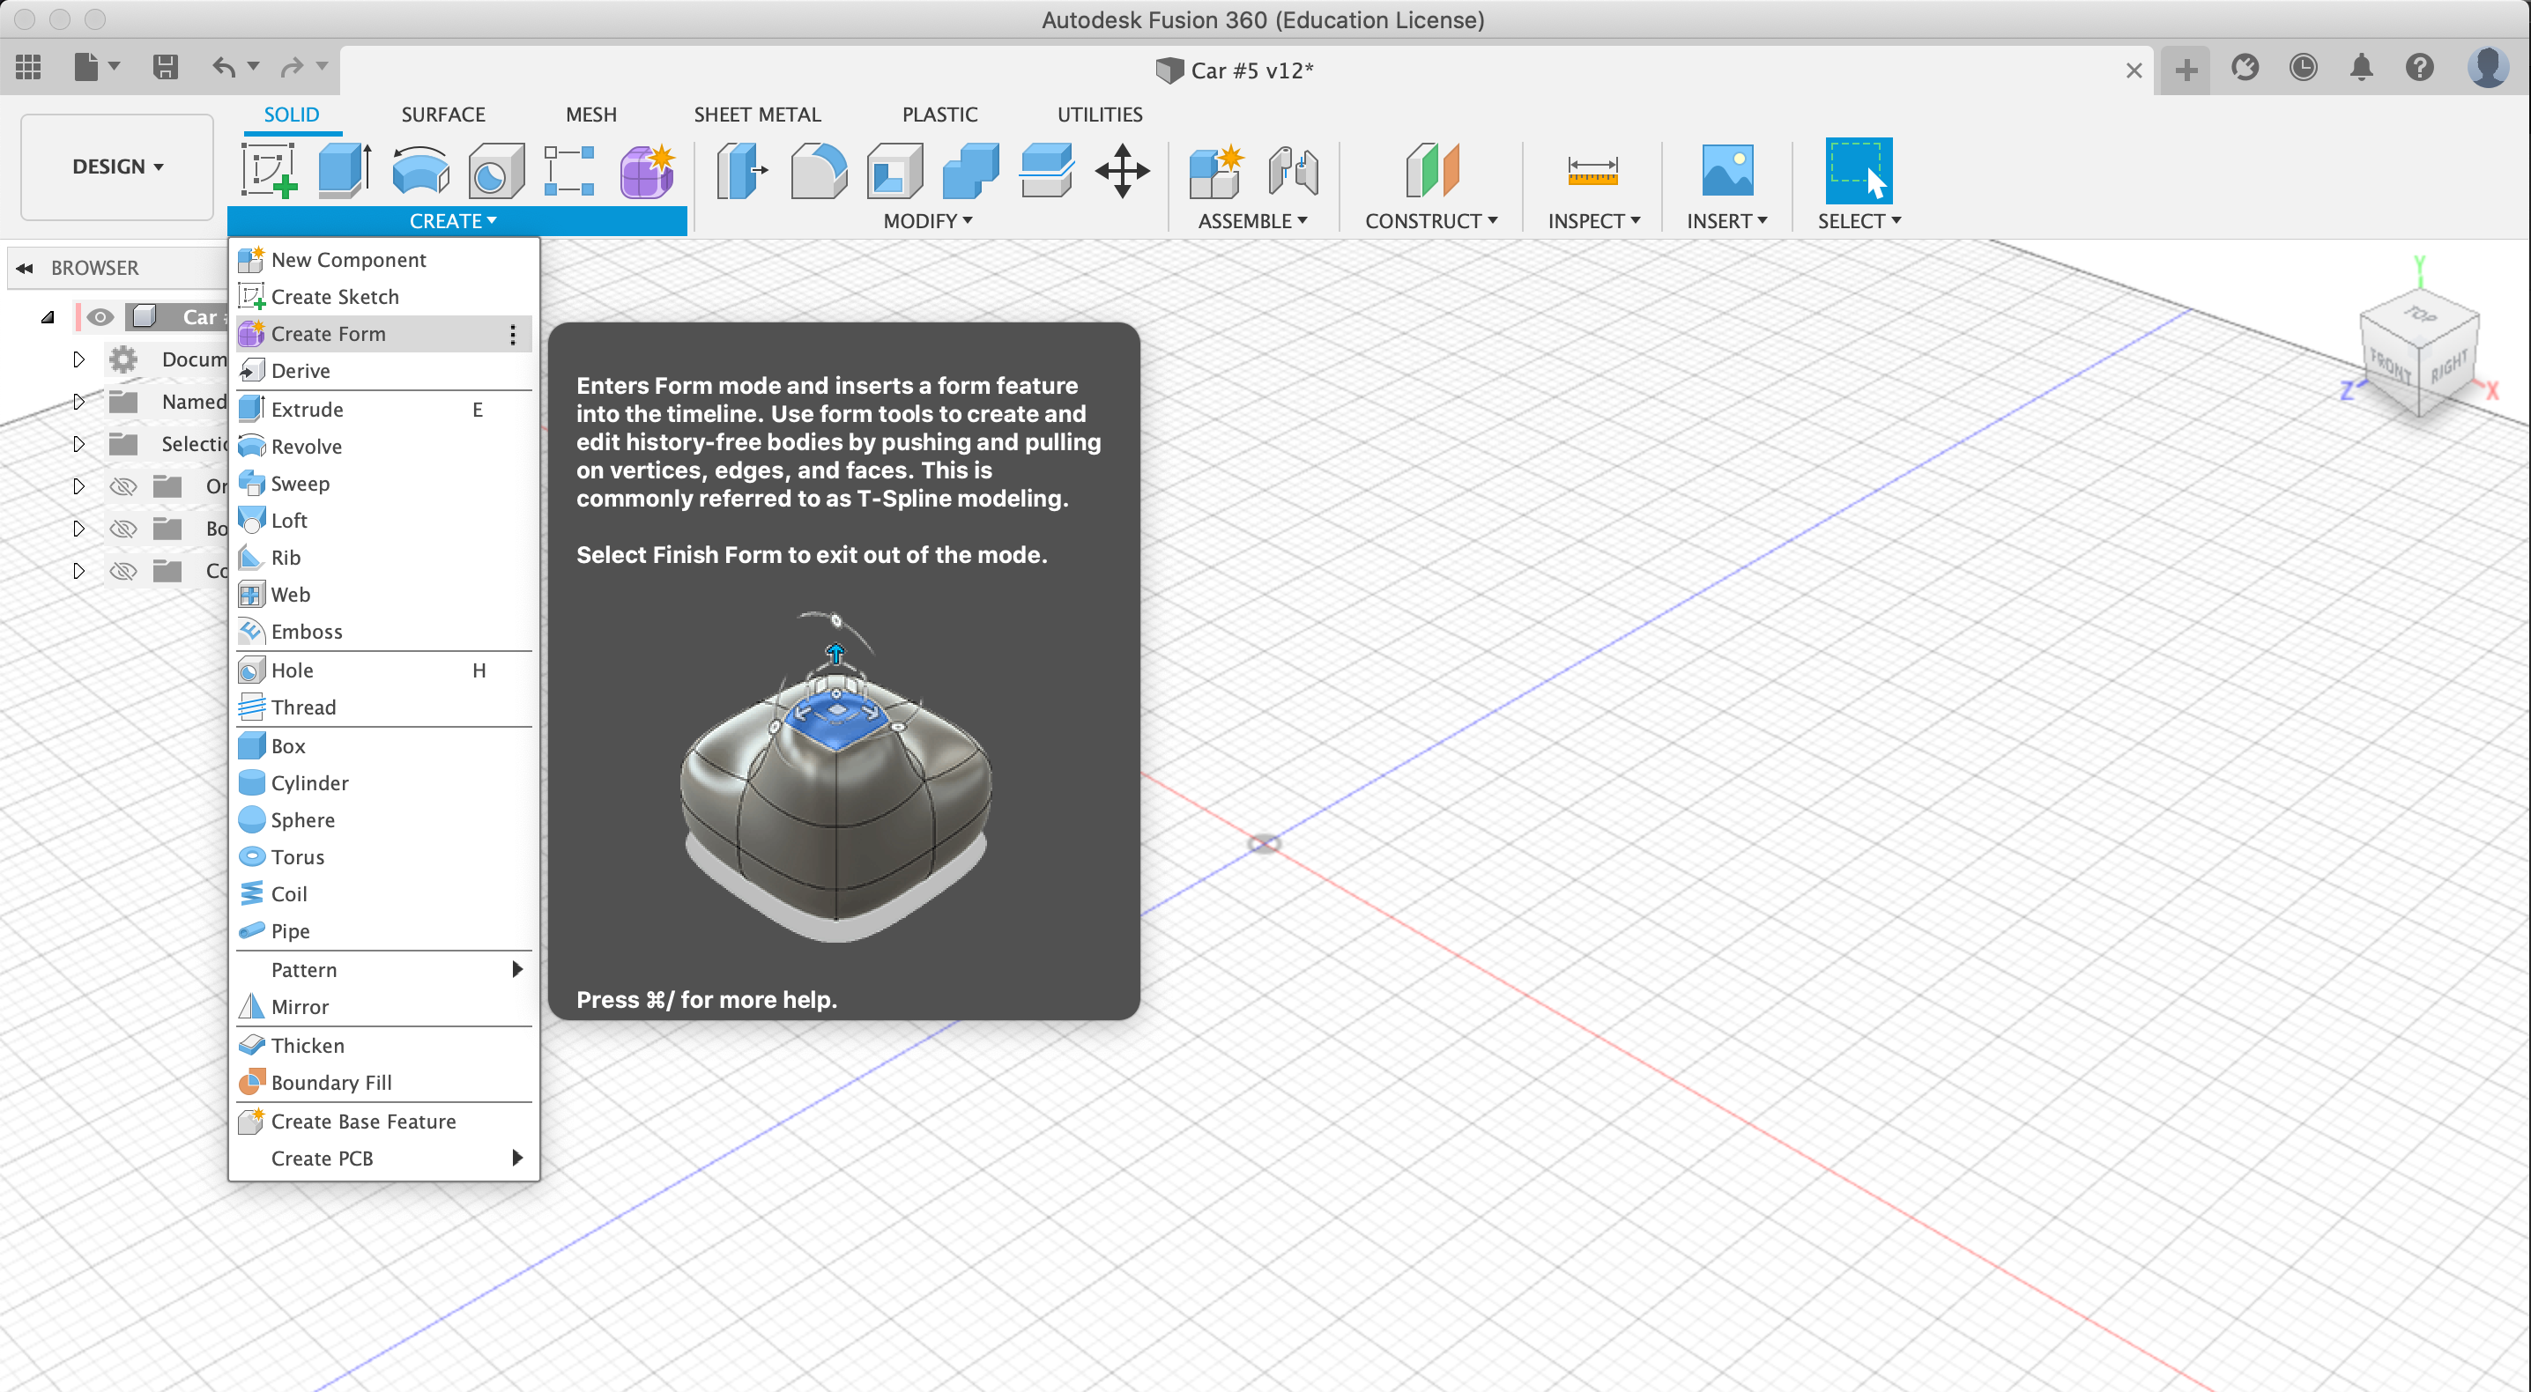Image resolution: width=2531 pixels, height=1392 pixels.
Task: Switch to the UTILITIES tab
Action: click(x=1100, y=114)
